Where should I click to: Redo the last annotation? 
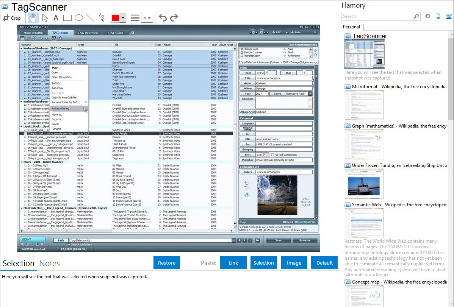(174, 18)
